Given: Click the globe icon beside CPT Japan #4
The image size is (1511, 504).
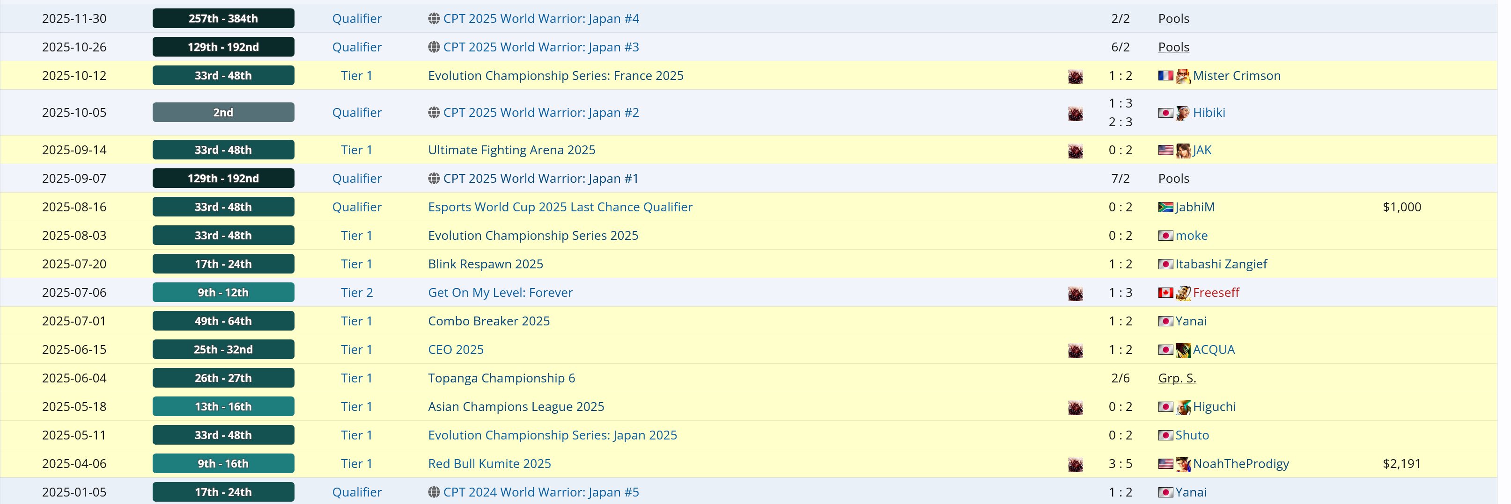Looking at the screenshot, I should tap(434, 19).
